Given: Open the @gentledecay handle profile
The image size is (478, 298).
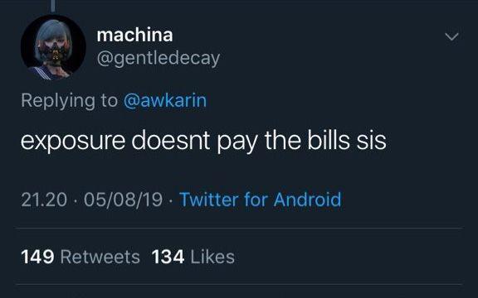Looking at the screenshot, I should (159, 59).
